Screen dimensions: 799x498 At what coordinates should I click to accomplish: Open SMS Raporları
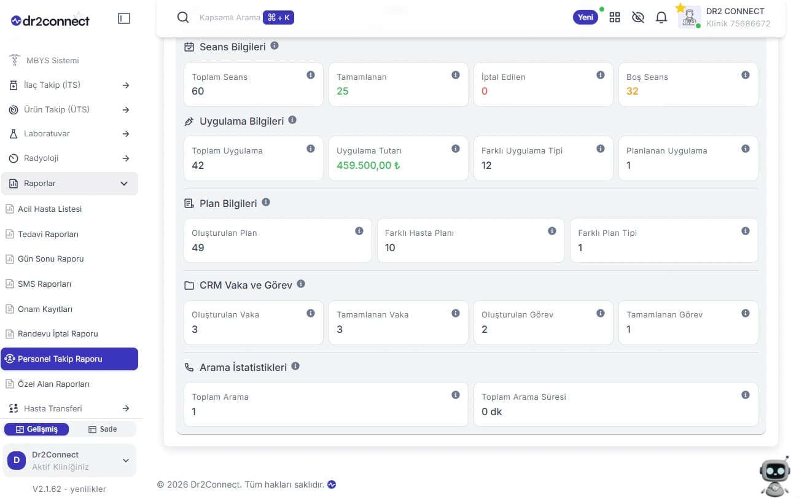tap(44, 284)
